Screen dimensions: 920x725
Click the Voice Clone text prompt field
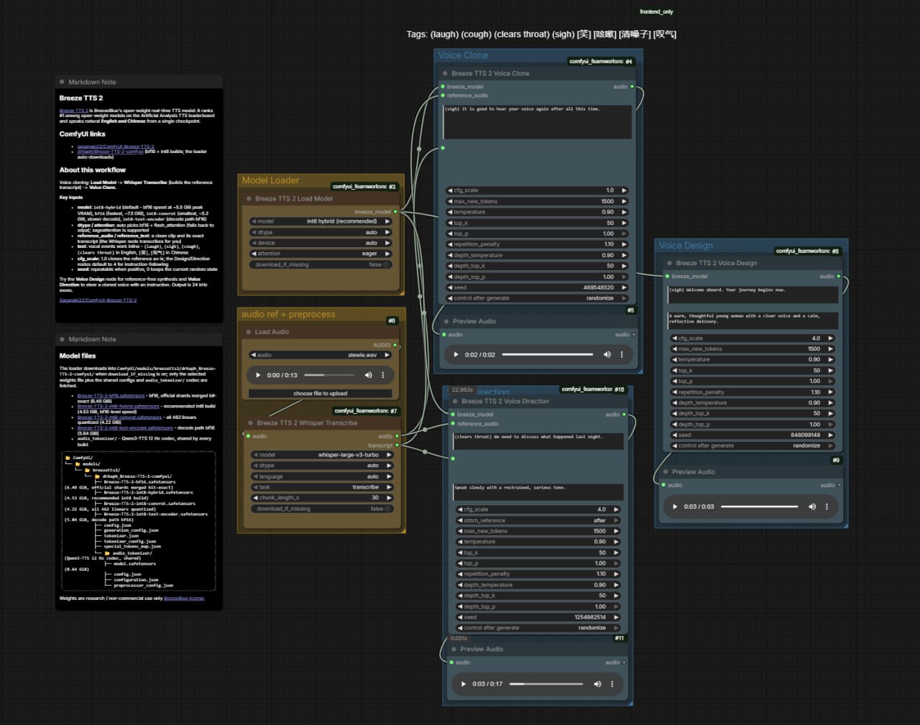(537, 122)
